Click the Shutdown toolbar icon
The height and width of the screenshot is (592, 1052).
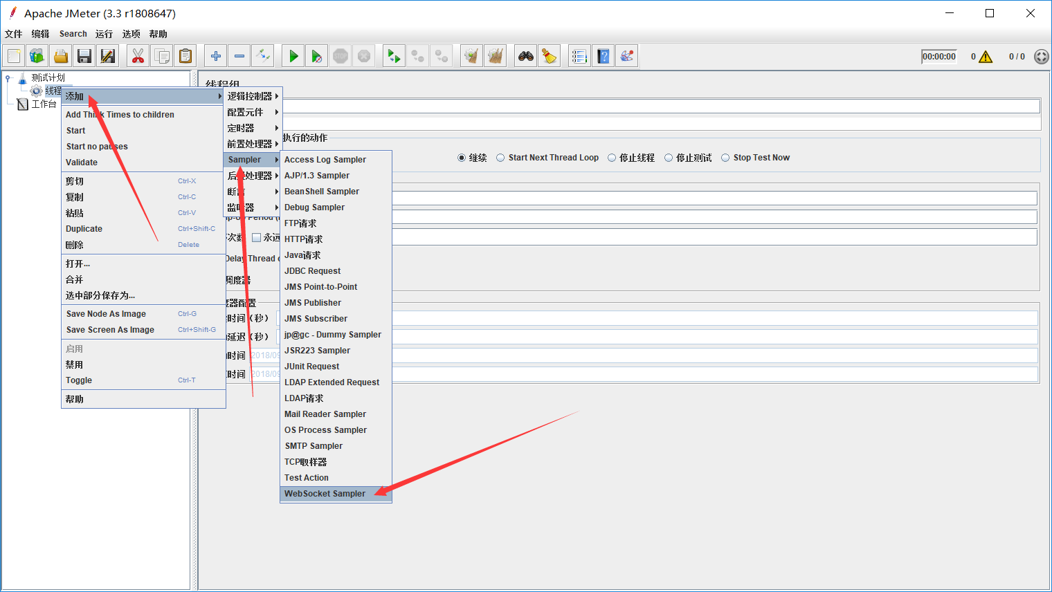point(363,56)
